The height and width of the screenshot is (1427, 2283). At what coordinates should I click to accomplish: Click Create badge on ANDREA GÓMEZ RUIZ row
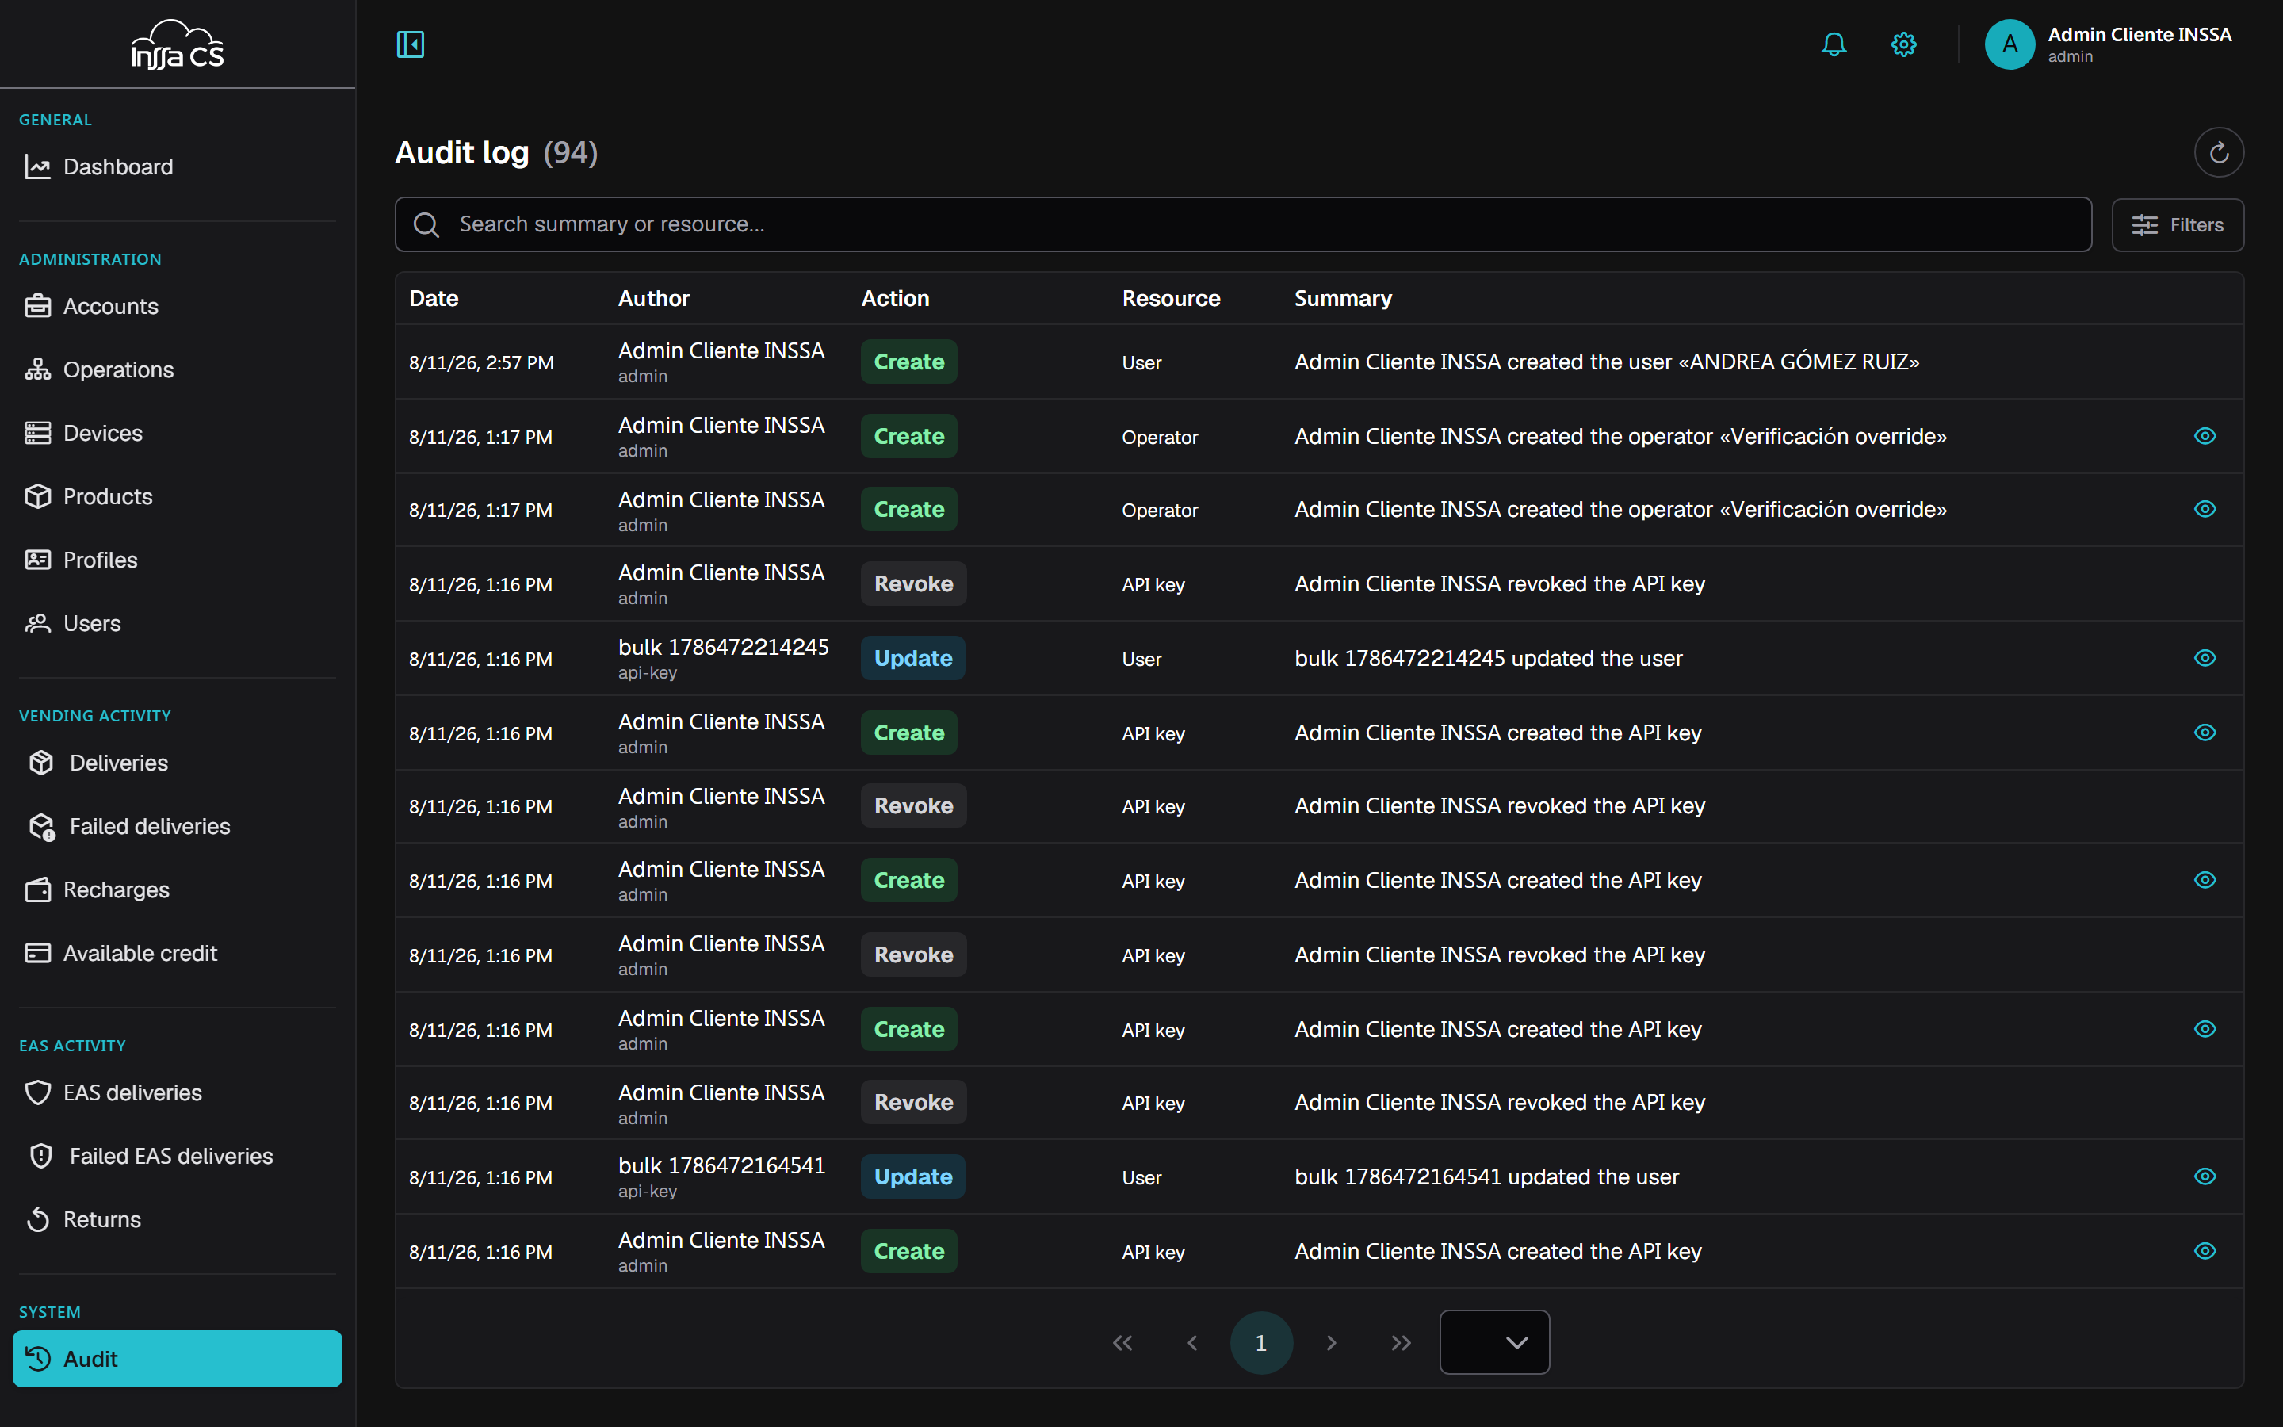pyautogui.click(x=908, y=362)
